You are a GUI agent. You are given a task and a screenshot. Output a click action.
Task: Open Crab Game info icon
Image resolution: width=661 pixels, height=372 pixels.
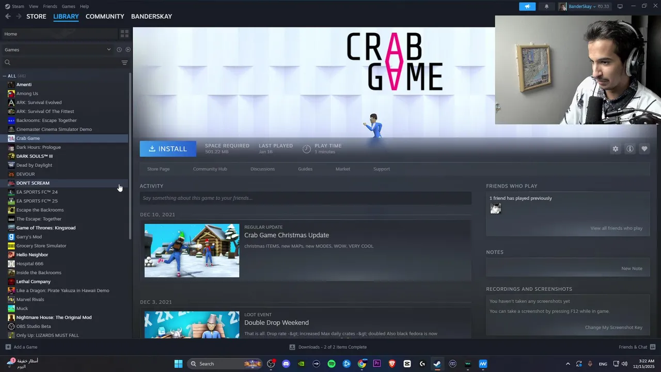coord(629,149)
